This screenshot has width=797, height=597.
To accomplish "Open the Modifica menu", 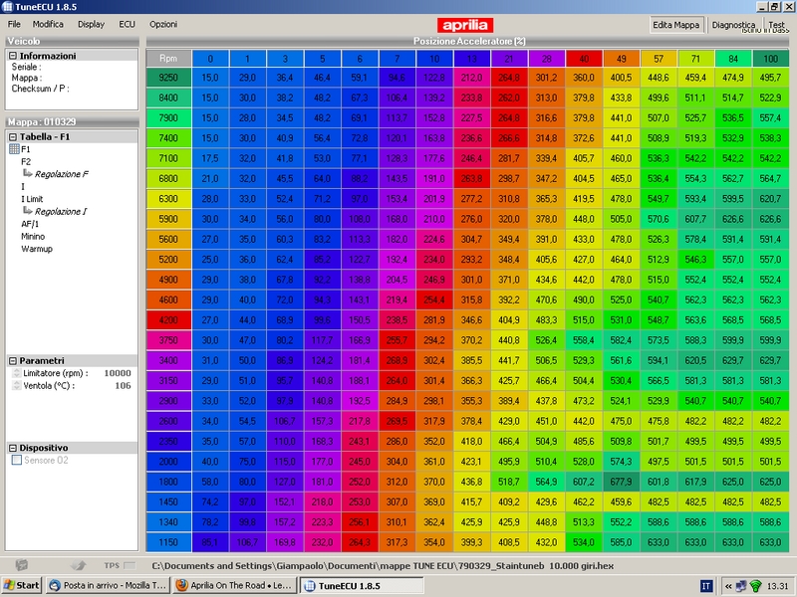I will tap(48, 24).
